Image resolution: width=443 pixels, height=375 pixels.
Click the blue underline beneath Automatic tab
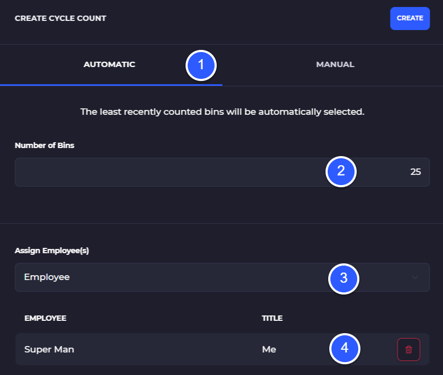pos(111,85)
